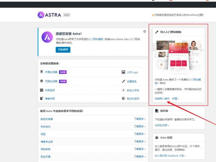Open the 上传 Logo link
The width and height of the screenshot is (216, 162).
(132, 72)
